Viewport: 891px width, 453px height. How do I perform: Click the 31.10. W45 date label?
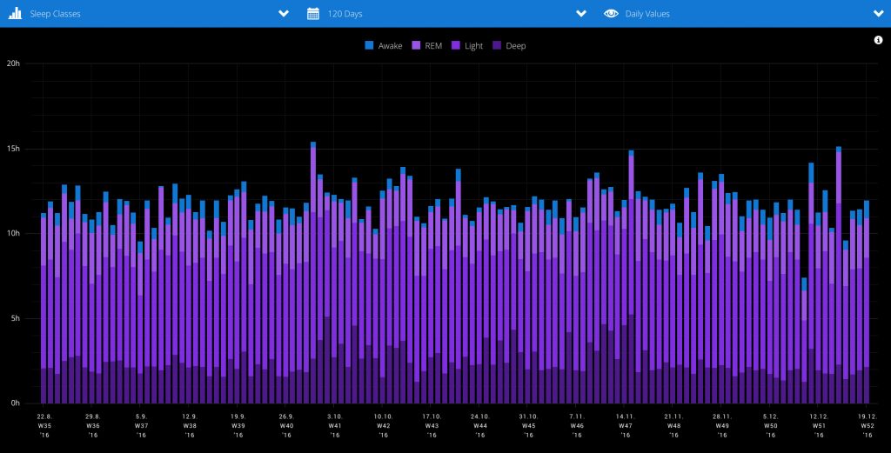coord(528,426)
